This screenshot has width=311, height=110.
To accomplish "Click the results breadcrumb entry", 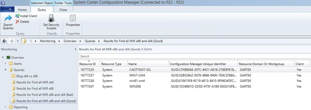I will (x=133, y=41).
